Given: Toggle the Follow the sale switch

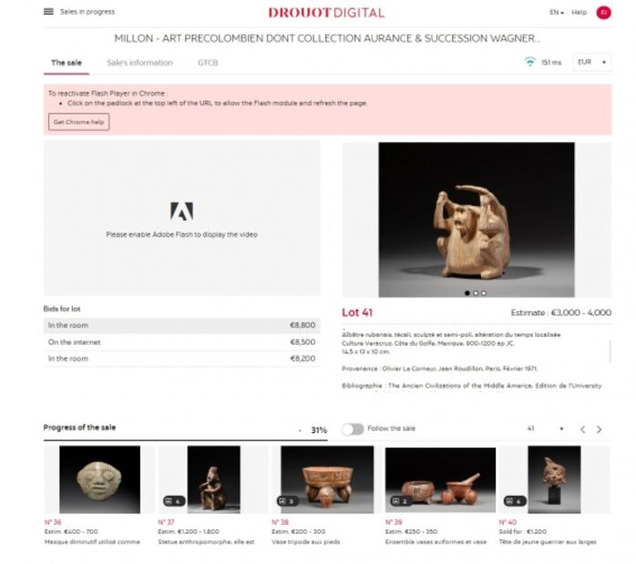Looking at the screenshot, I should 353,429.
